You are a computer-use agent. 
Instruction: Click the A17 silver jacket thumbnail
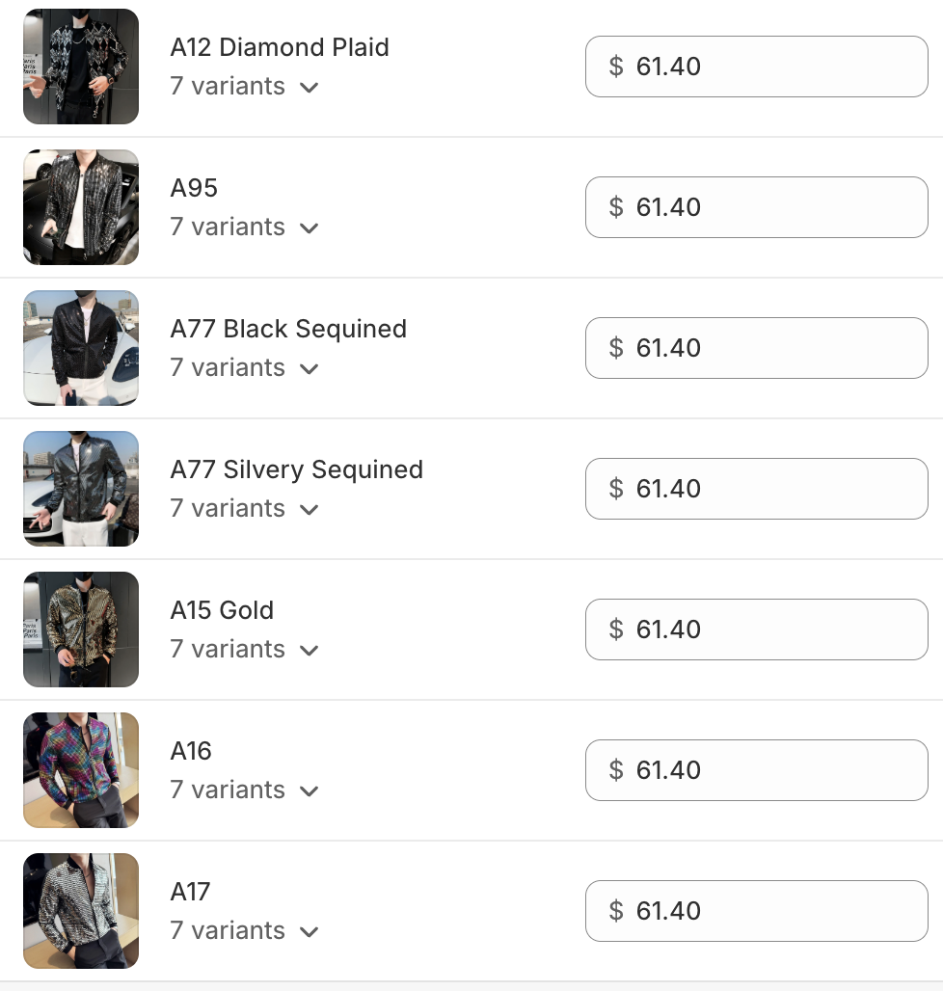point(81,911)
